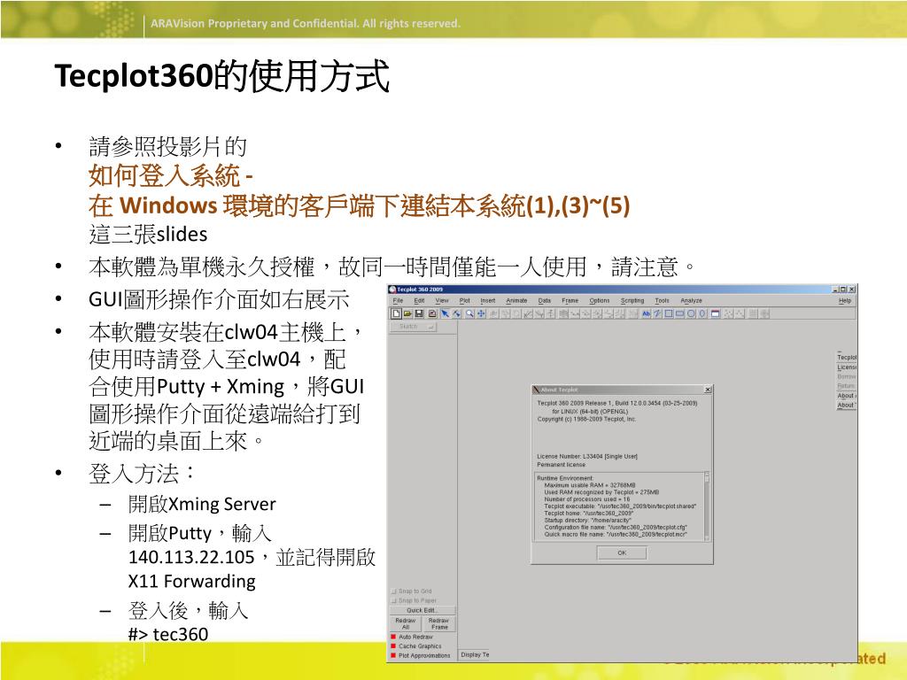Select the Adjustor tool next to the arrow
907x680 pixels.
456,313
